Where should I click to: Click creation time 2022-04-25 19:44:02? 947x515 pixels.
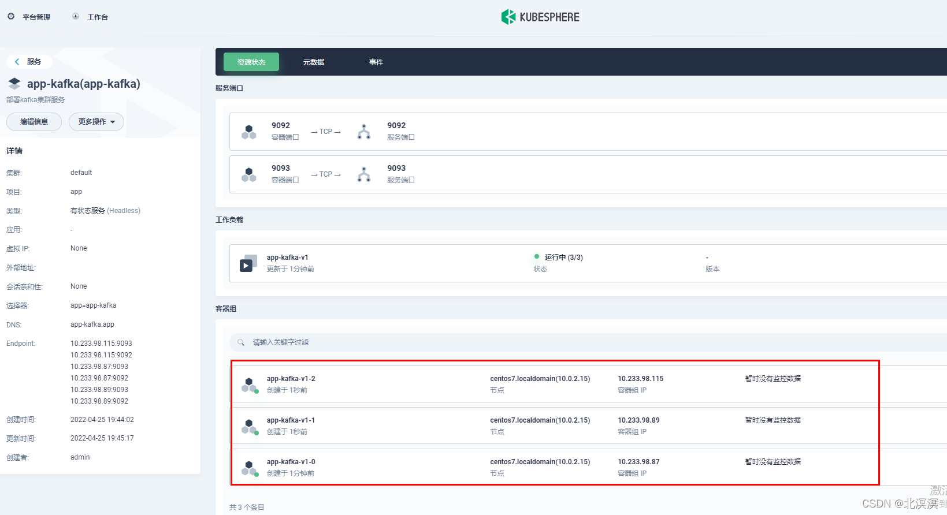[102, 420]
